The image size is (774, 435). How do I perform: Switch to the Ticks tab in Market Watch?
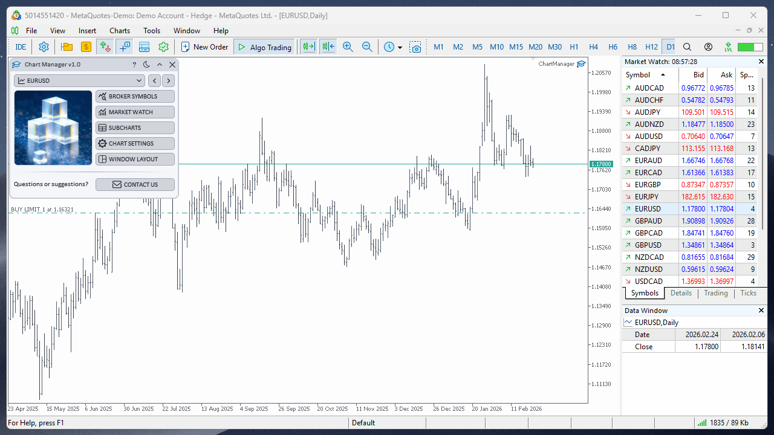pyautogui.click(x=748, y=293)
